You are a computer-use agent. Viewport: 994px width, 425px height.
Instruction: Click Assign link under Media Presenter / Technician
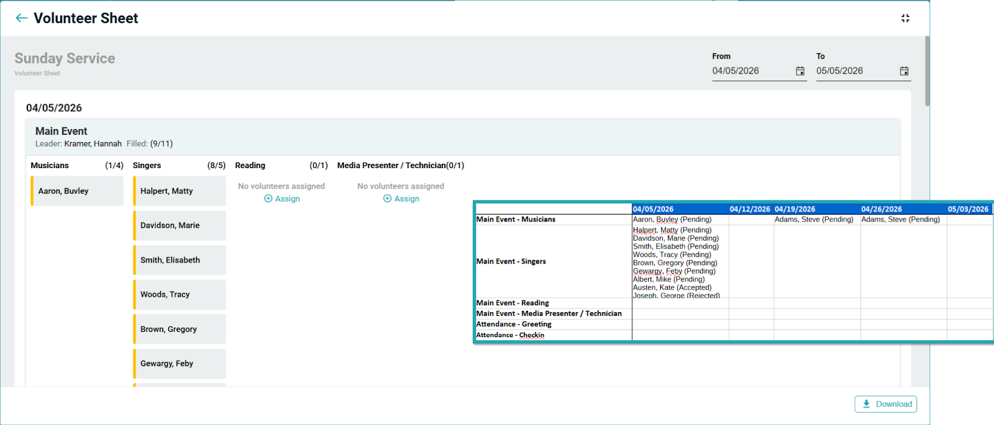tap(406, 199)
